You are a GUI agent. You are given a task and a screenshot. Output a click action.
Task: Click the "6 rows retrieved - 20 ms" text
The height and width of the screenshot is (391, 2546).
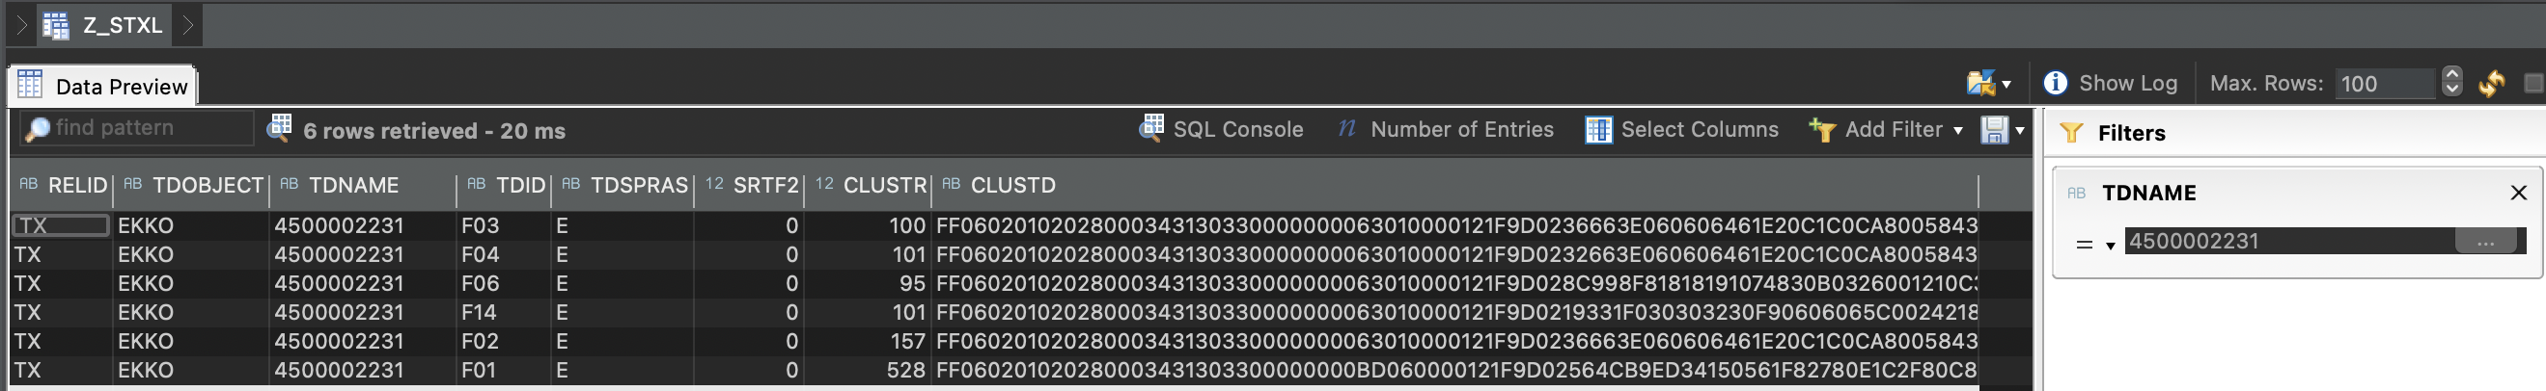(434, 130)
